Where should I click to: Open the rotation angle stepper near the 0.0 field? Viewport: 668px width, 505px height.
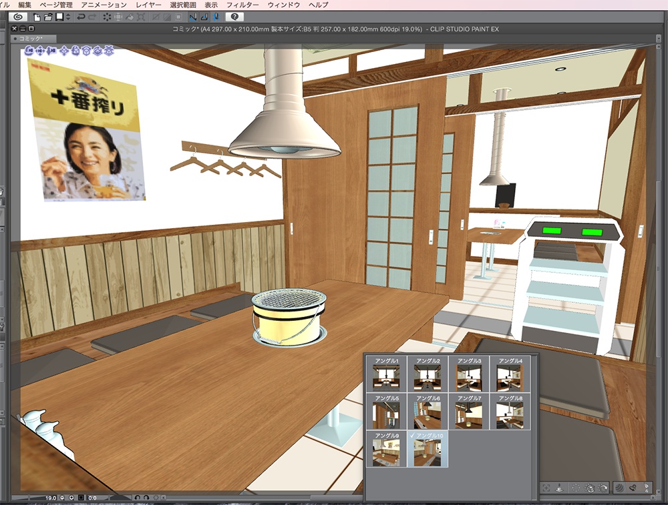click(71, 497)
